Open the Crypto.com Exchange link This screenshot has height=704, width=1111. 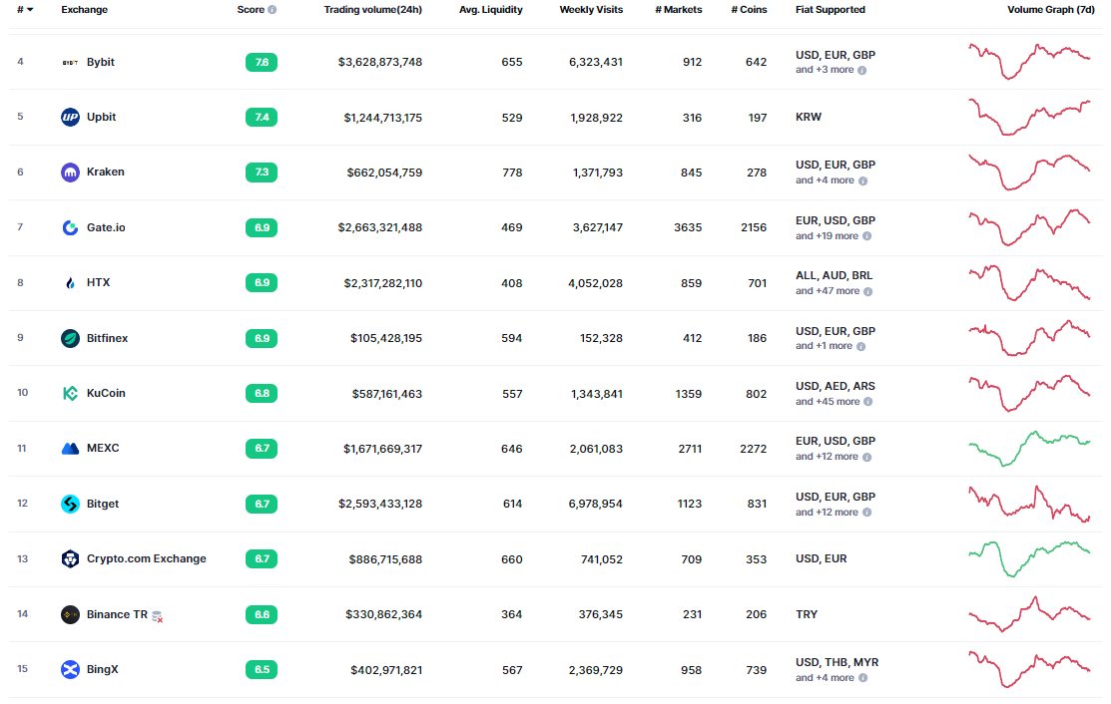click(x=146, y=558)
